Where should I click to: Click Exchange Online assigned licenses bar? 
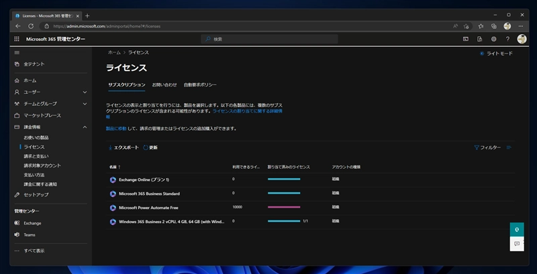pyautogui.click(x=284, y=179)
